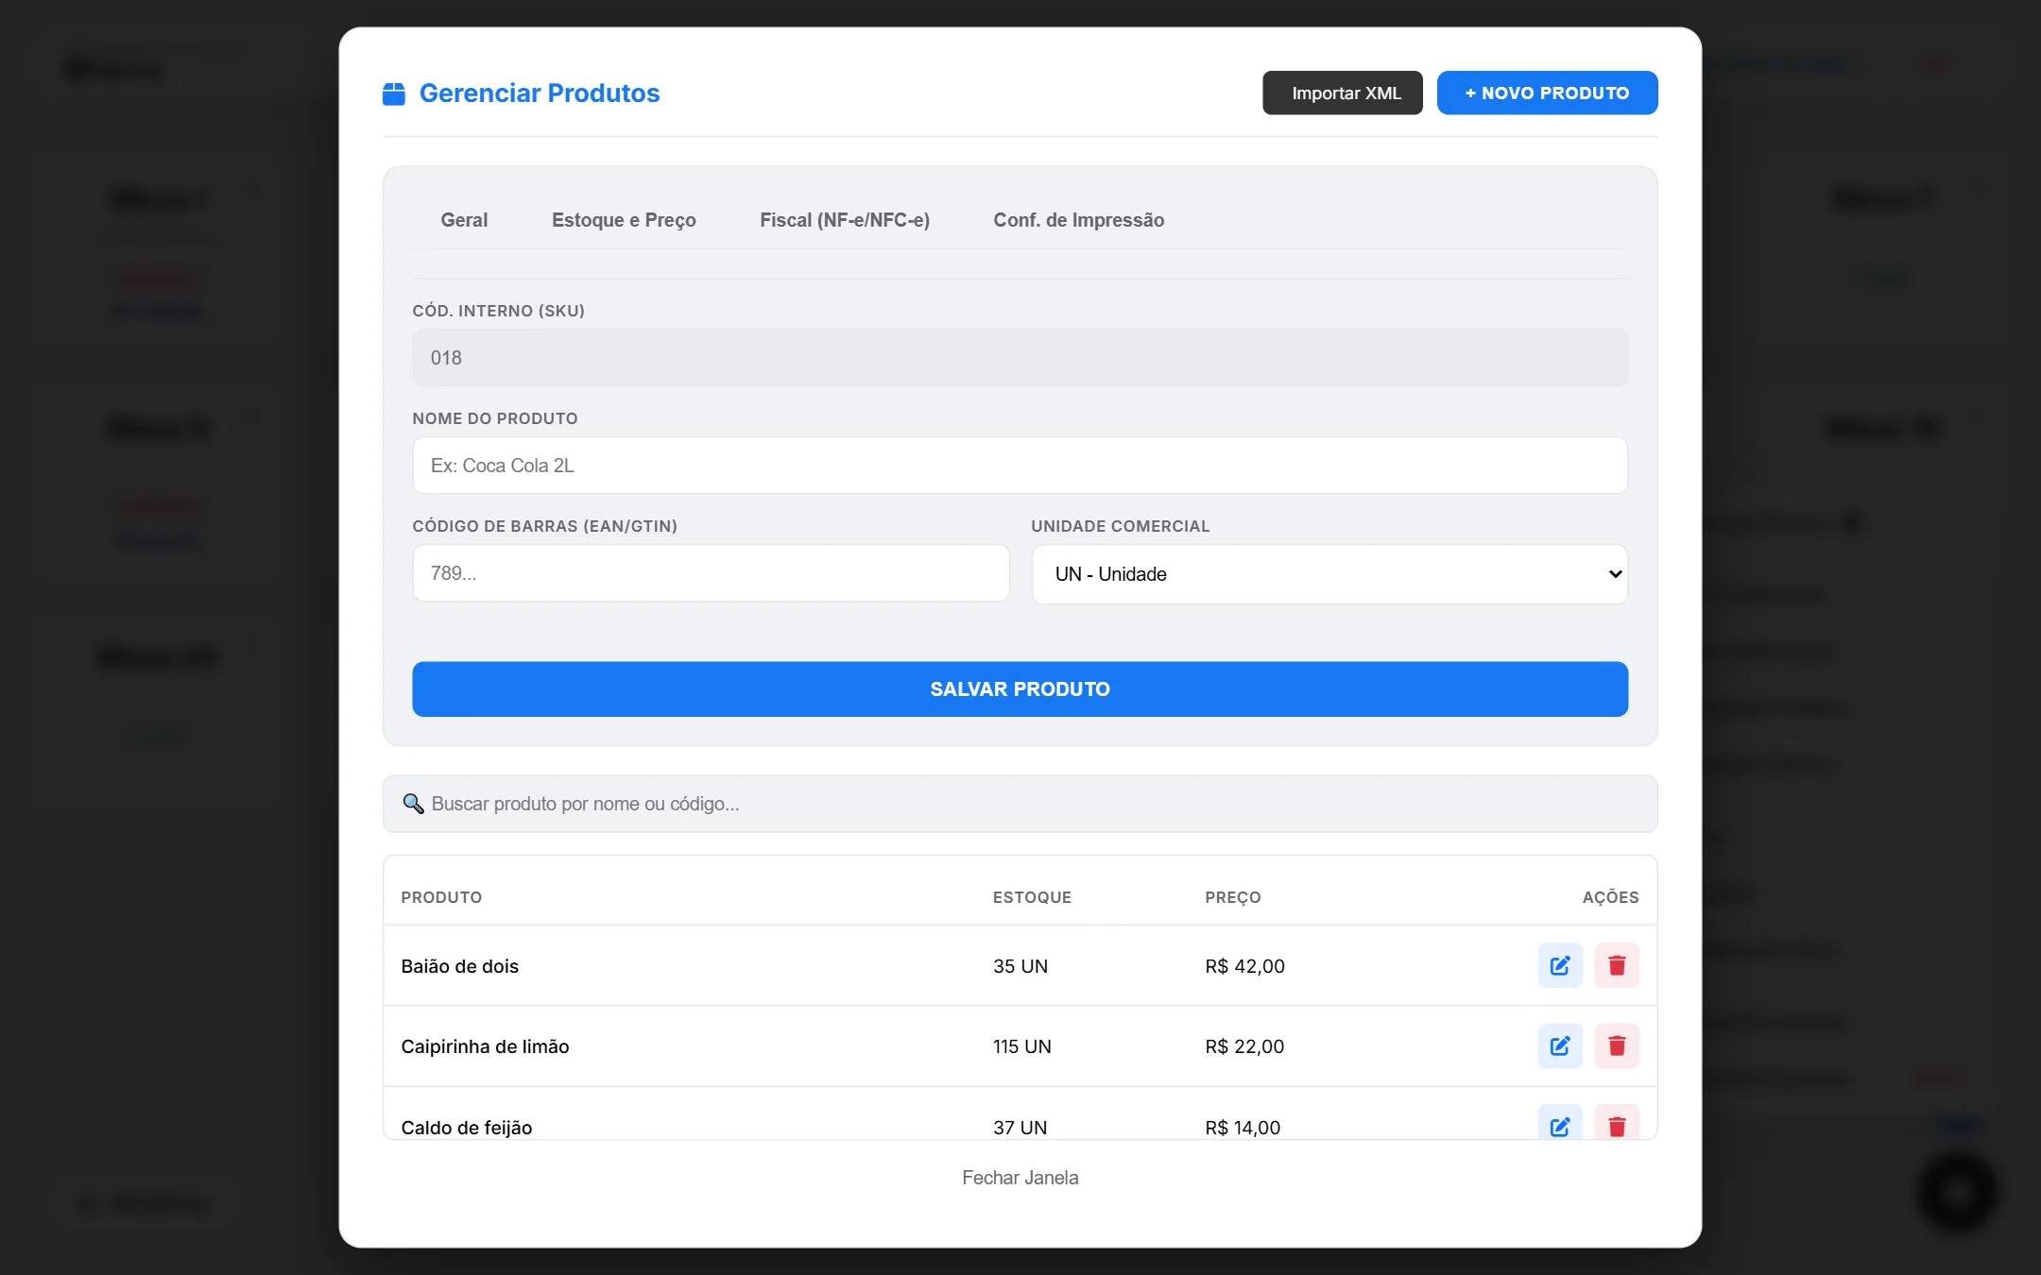Viewport: 2041px width, 1275px height.
Task: Switch to the Geral tab
Action: tap(464, 220)
